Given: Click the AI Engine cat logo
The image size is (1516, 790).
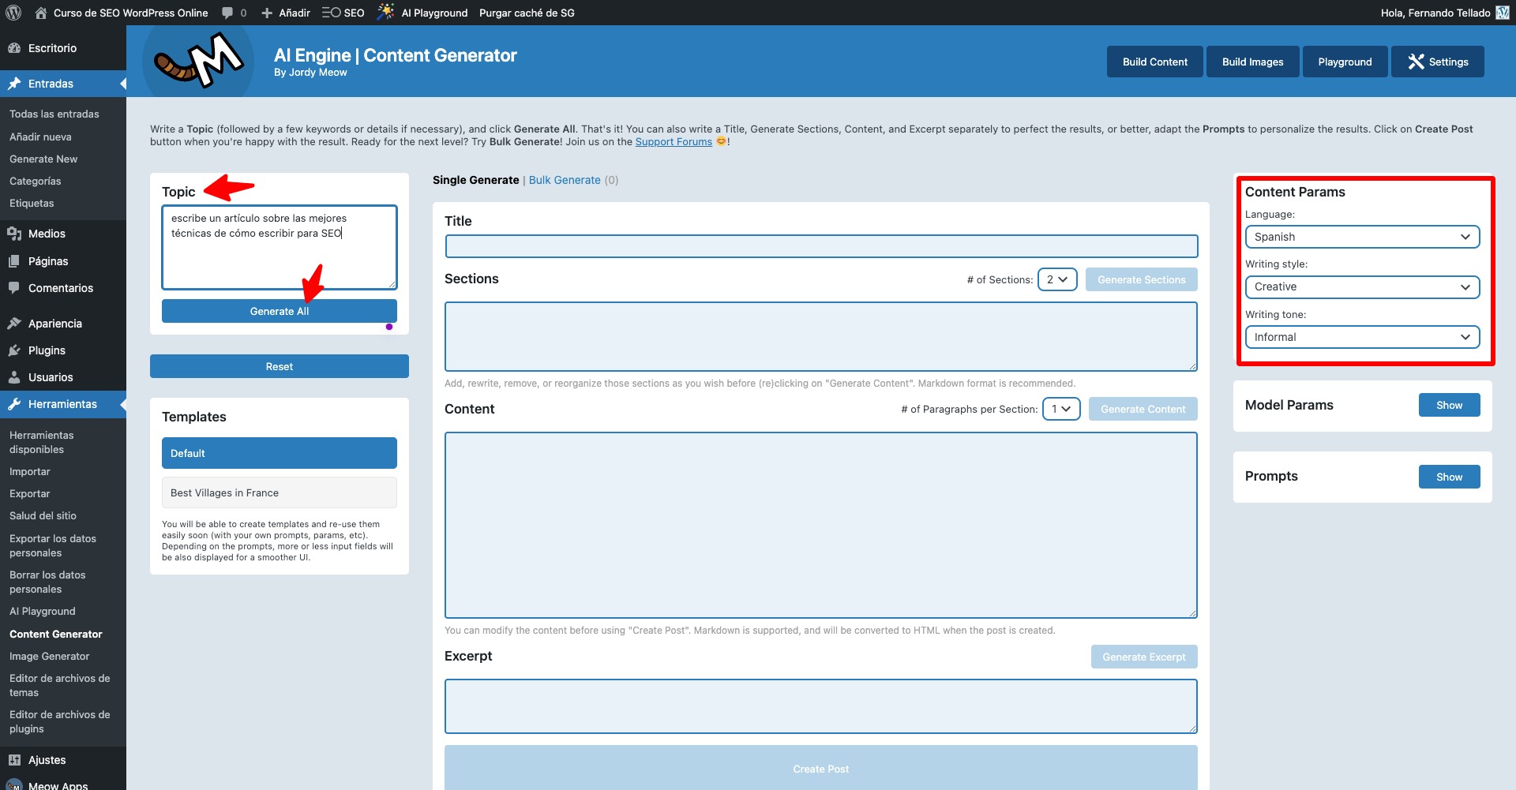Looking at the screenshot, I should pos(198,62).
